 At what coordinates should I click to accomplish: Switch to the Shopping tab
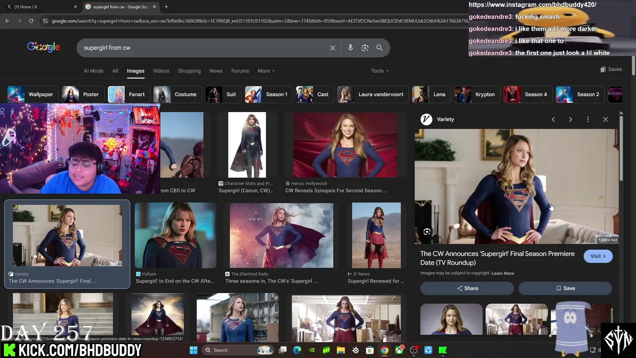189,71
